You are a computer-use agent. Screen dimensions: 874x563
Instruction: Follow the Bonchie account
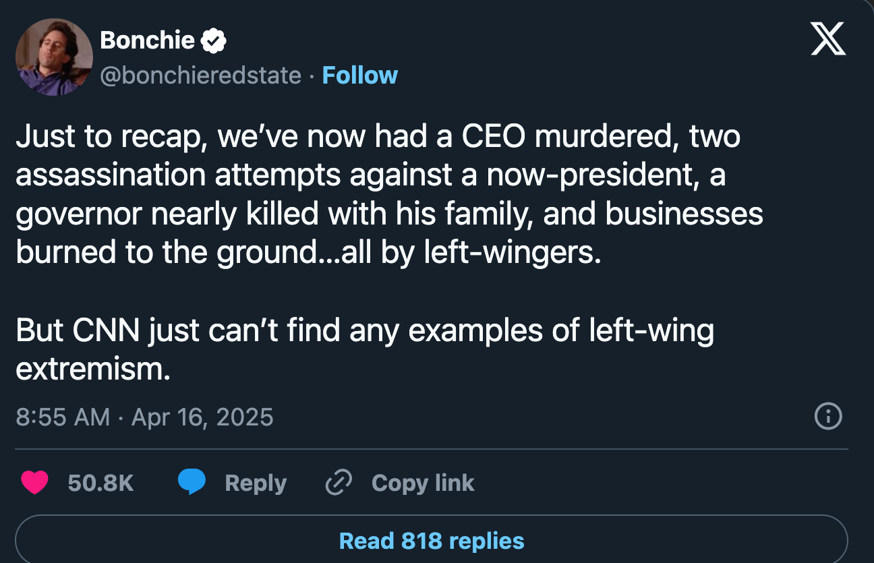point(360,75)
